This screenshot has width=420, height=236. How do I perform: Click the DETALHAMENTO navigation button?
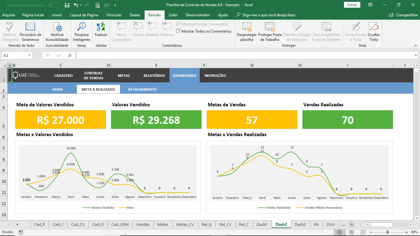pos(142,89)
